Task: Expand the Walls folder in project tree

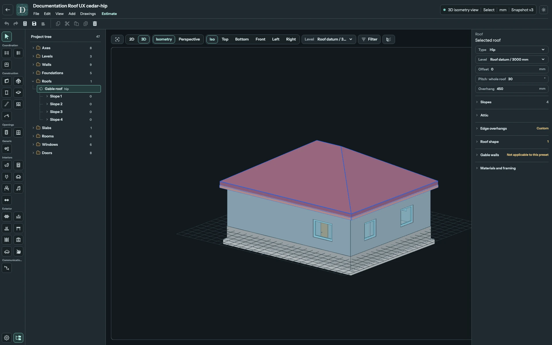Action: tap(33, 65)
